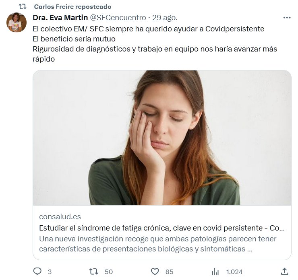Like the tweet with the heart icon

[155, 272]
